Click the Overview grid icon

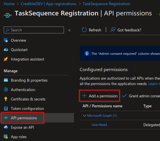click(6, 40)
